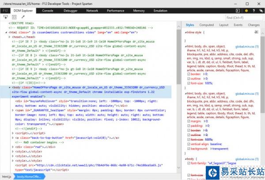Click the Find (Ctrl+F) search box
265x180 pixels.
coord(244,18)
